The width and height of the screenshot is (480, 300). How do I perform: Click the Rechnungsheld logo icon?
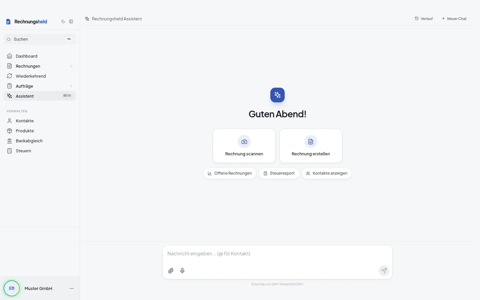tap(8, 22)
